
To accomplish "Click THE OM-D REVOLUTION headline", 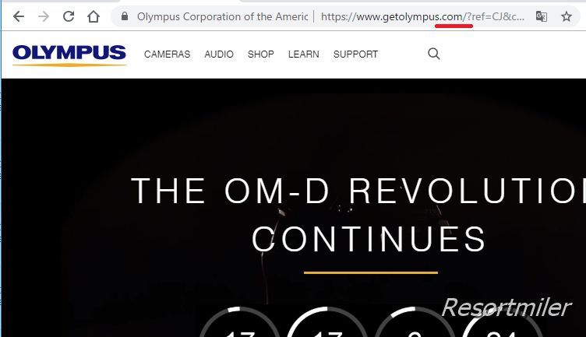I will (x=358, y=191).
